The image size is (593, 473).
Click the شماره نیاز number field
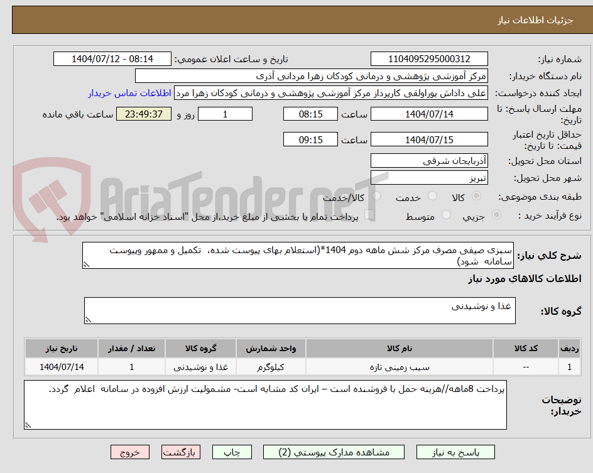coord(429,58)
